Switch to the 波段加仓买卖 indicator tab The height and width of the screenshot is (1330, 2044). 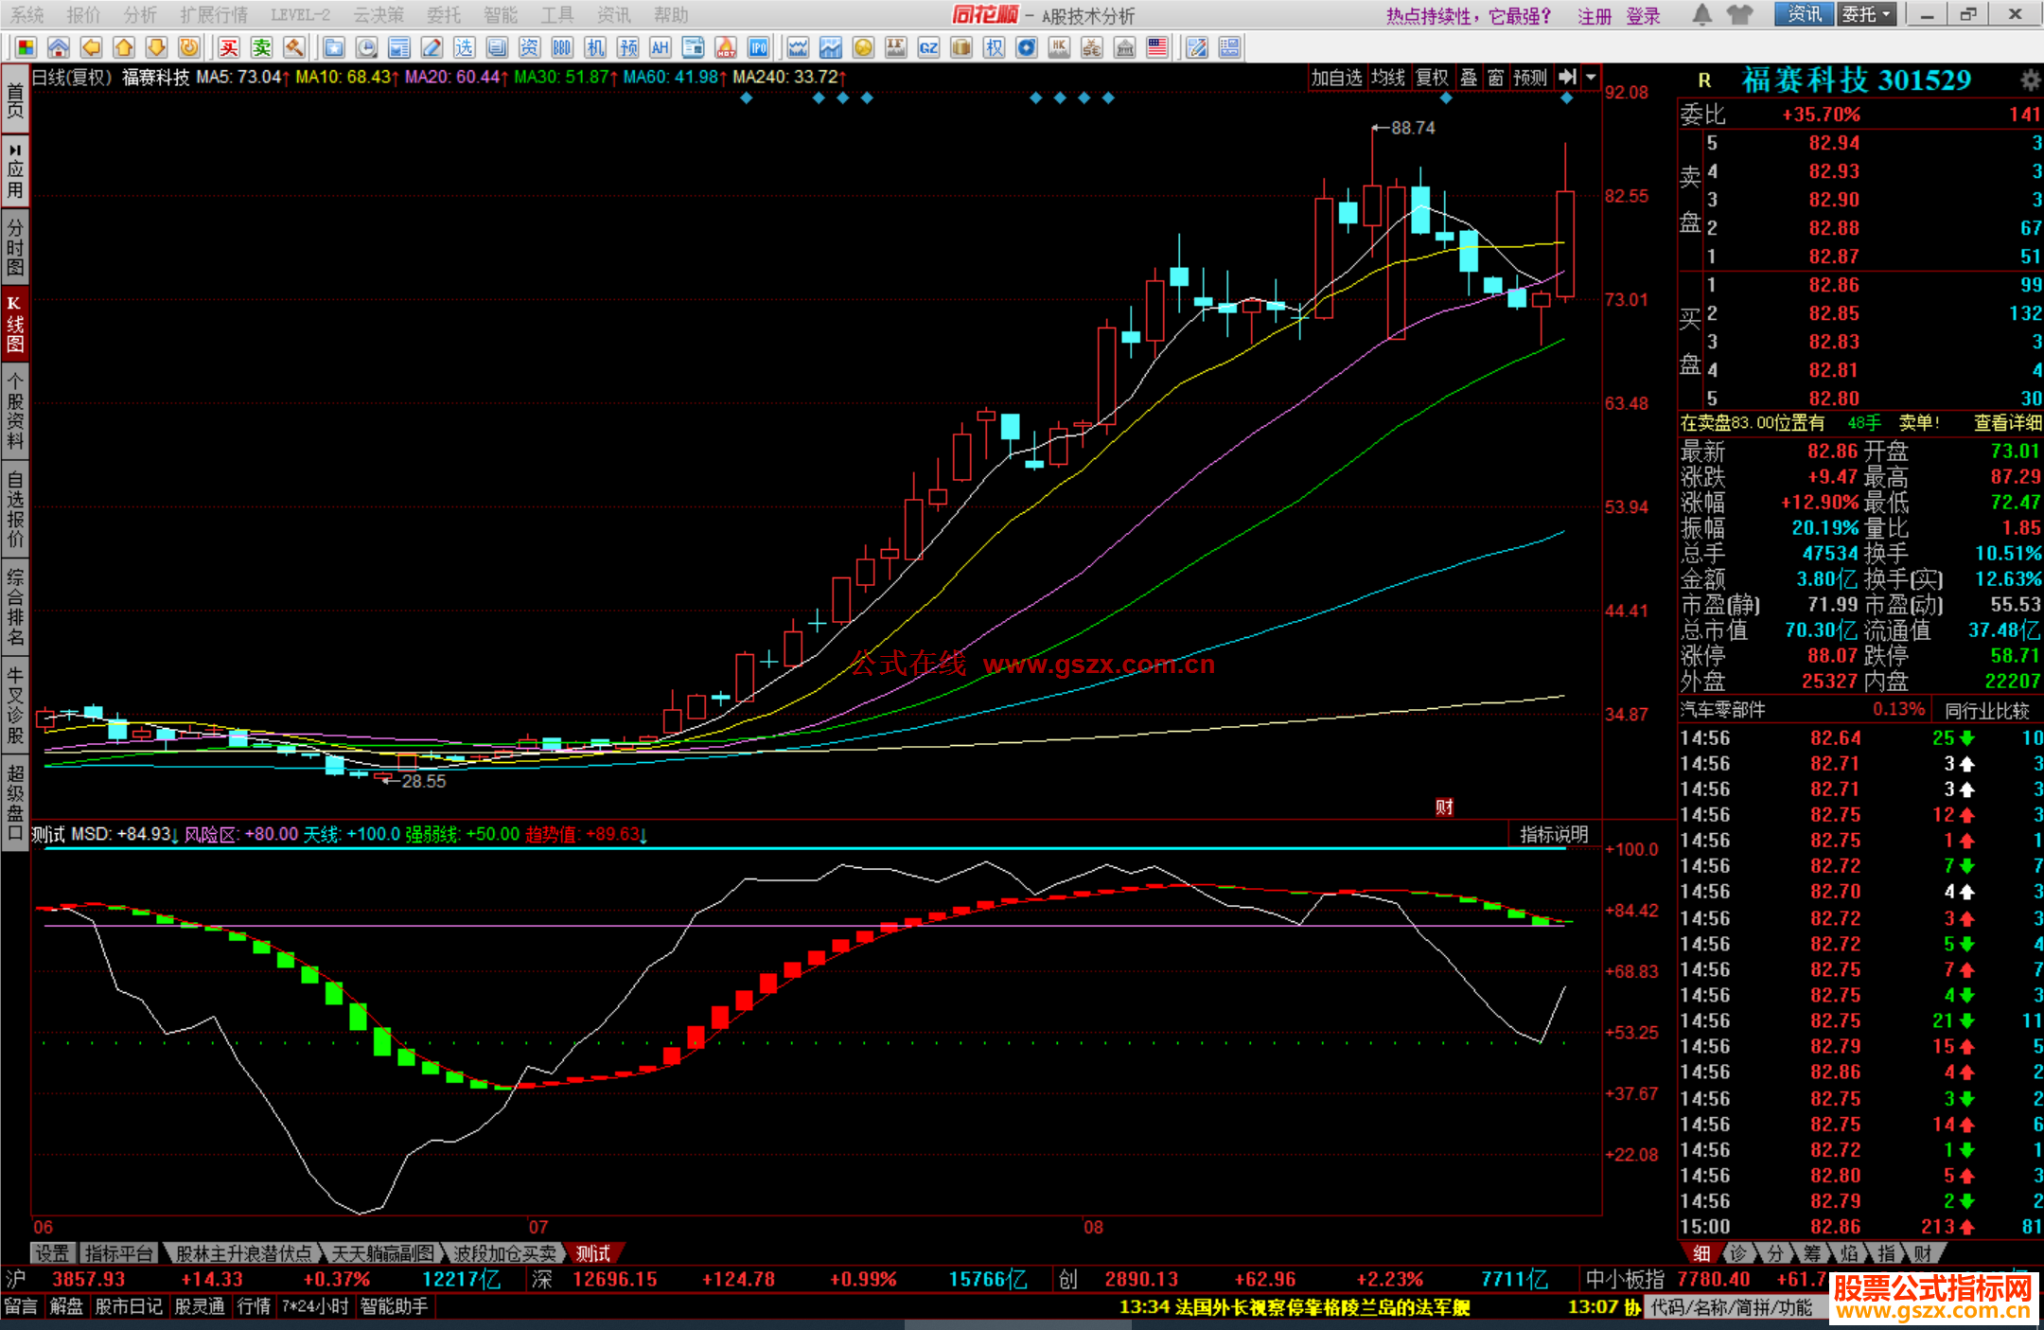(x=504, y=1253)
